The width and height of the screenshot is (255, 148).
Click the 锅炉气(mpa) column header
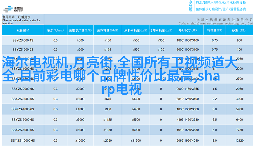[x=55, y=30]
